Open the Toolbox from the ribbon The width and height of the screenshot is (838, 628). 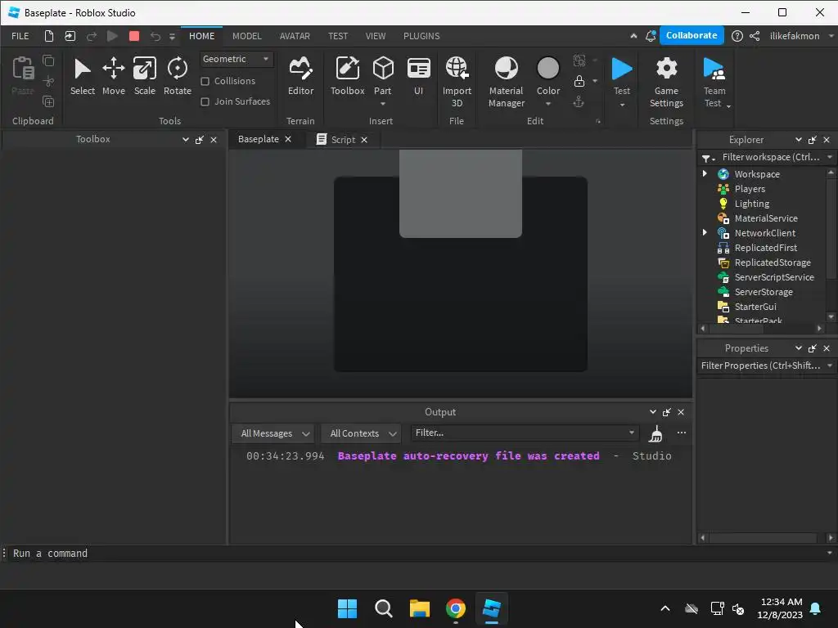347,77
